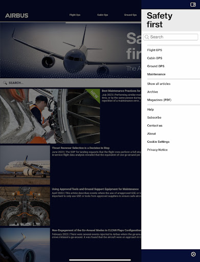
Task: Show all articles
Action: point(159,84)
